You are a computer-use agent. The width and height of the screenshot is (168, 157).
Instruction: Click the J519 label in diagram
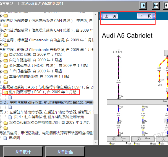pyautogui.click(x=160, y=85)
